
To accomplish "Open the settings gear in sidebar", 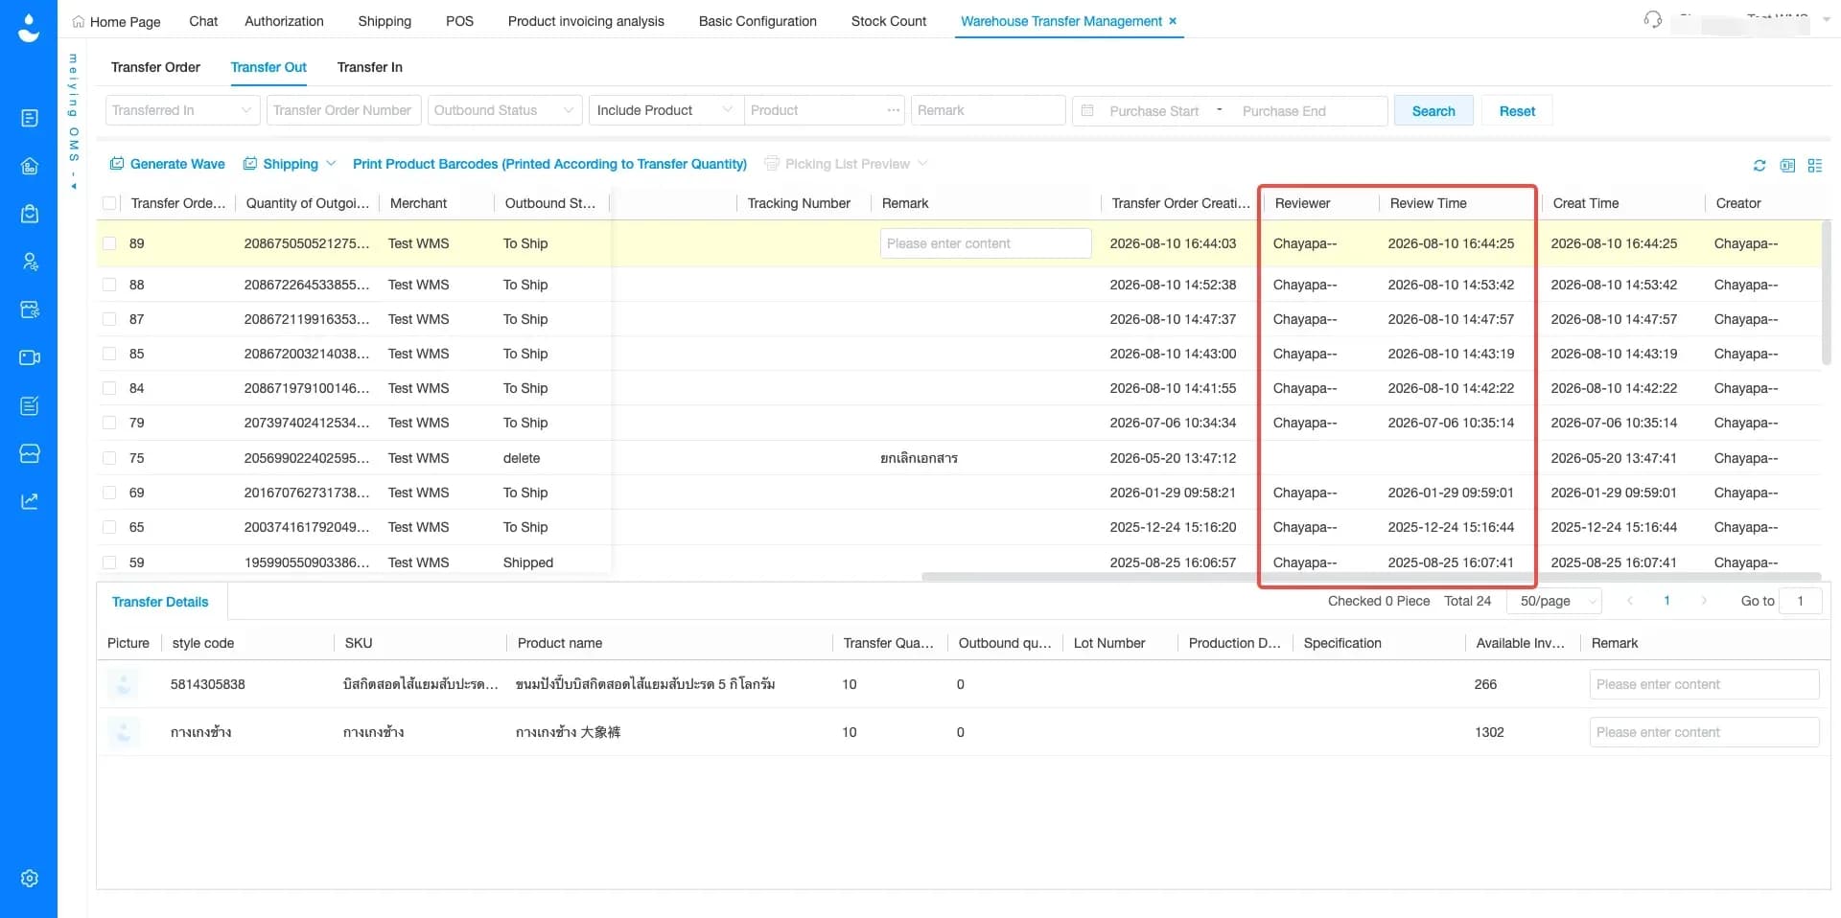I will click(x=30, y=878).
